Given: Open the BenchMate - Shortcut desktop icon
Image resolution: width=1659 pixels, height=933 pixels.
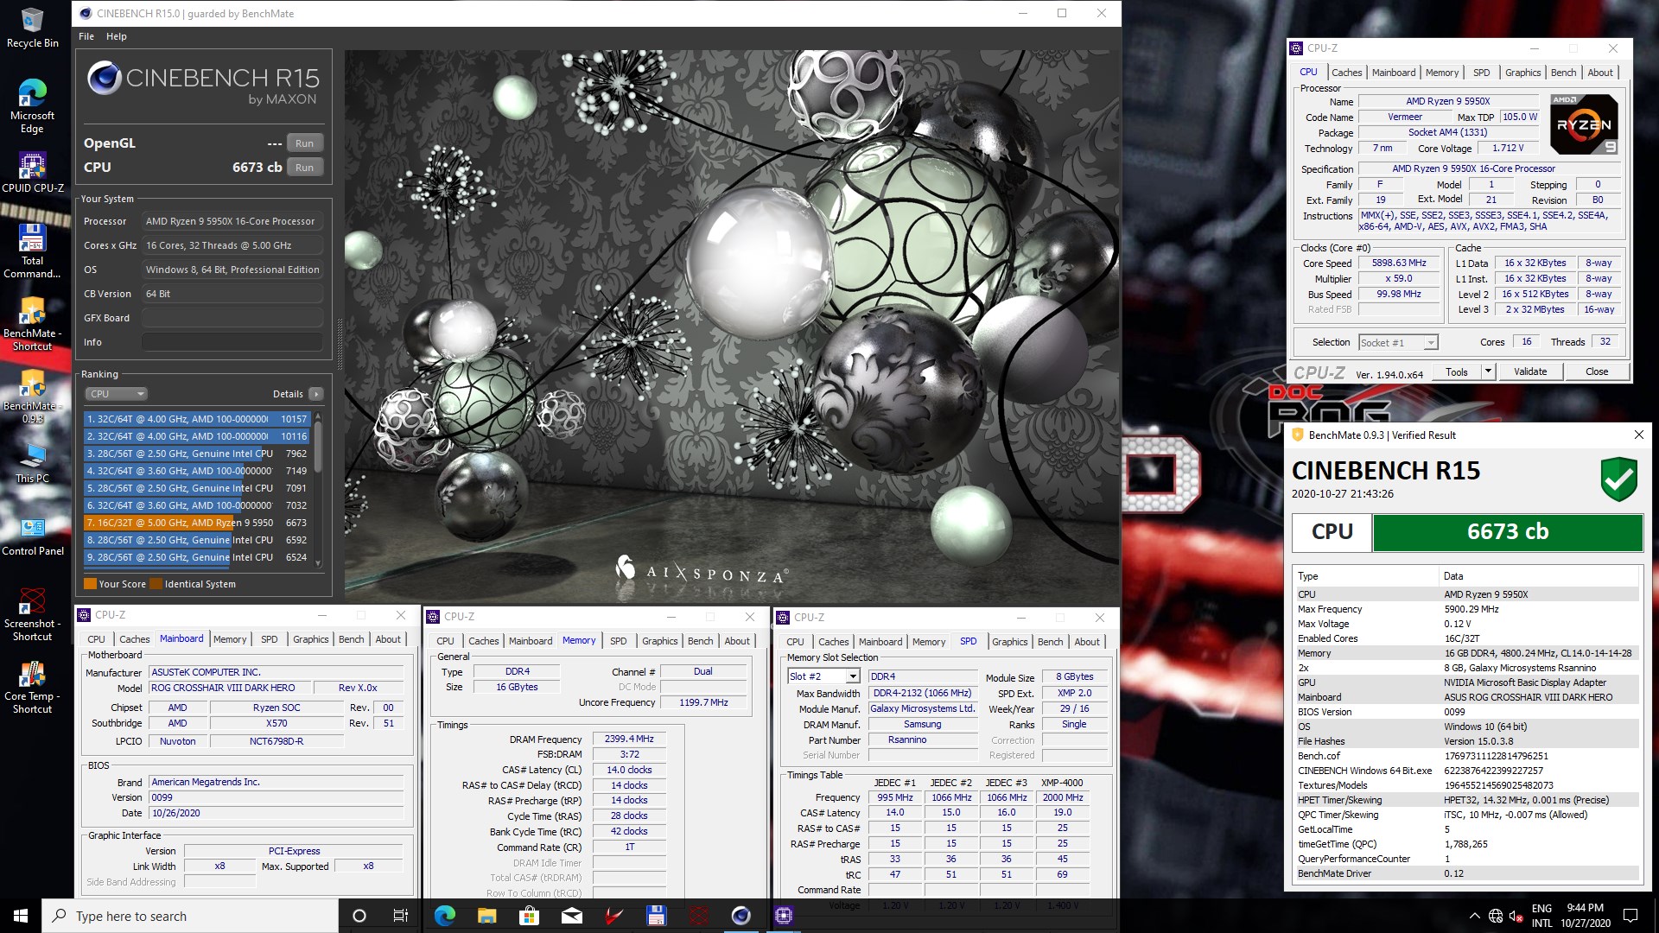Looking at the screenshot, I should 32,324.
